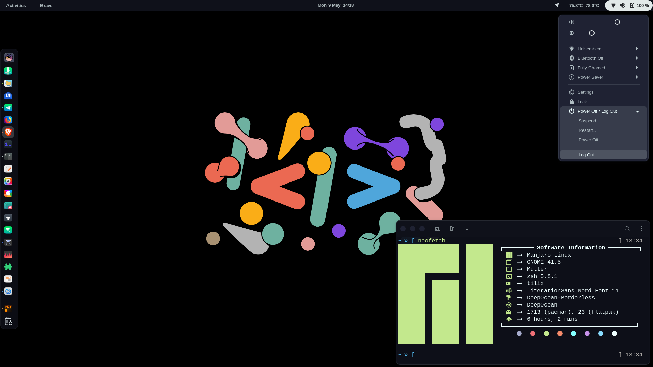This screenshot has height=367, width=653.
Task: Add terminal down in Tilix header
Action: pos(466,229)
